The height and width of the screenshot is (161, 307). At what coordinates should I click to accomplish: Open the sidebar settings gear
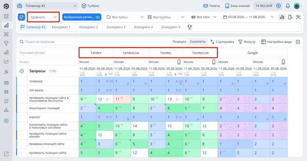click(6, 121)
